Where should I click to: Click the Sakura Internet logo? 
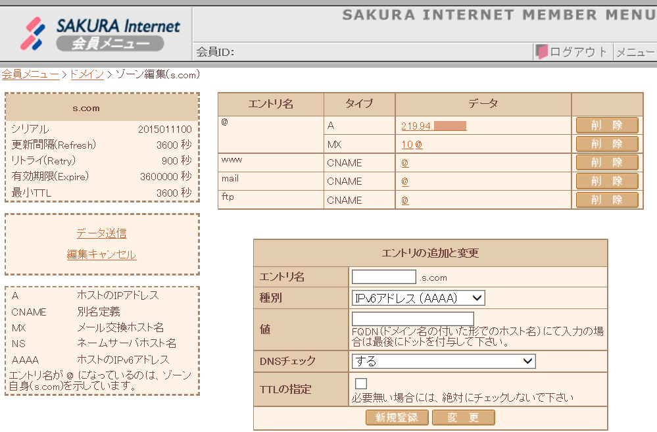[99, 34]
